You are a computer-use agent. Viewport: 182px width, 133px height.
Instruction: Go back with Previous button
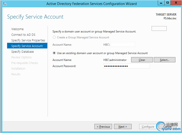[x=103, y=127]
